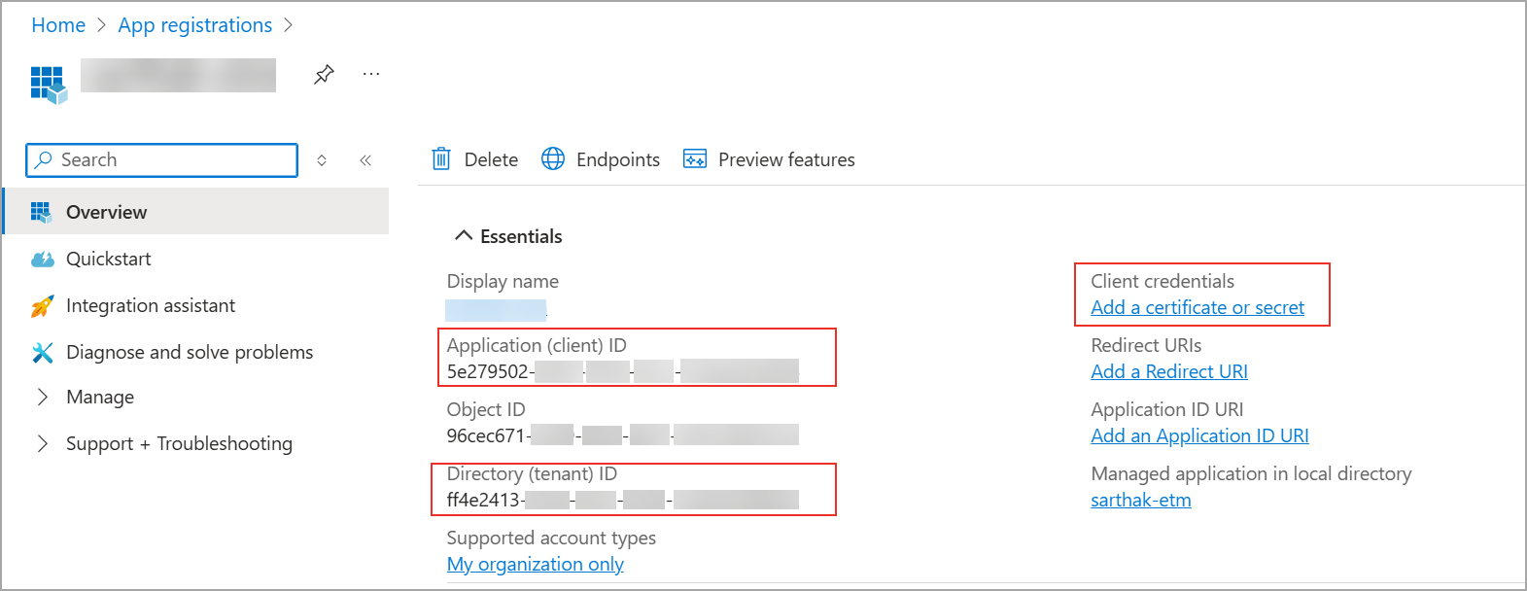
Task: Expand the Manage section
Action: (42, 397)
